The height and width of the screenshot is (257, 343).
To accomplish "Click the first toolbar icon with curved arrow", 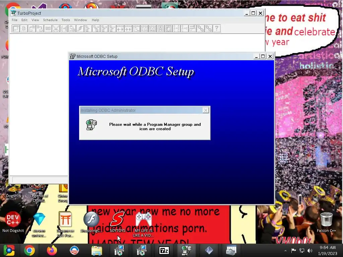I will pyautogui.click(x=16, y=29).
